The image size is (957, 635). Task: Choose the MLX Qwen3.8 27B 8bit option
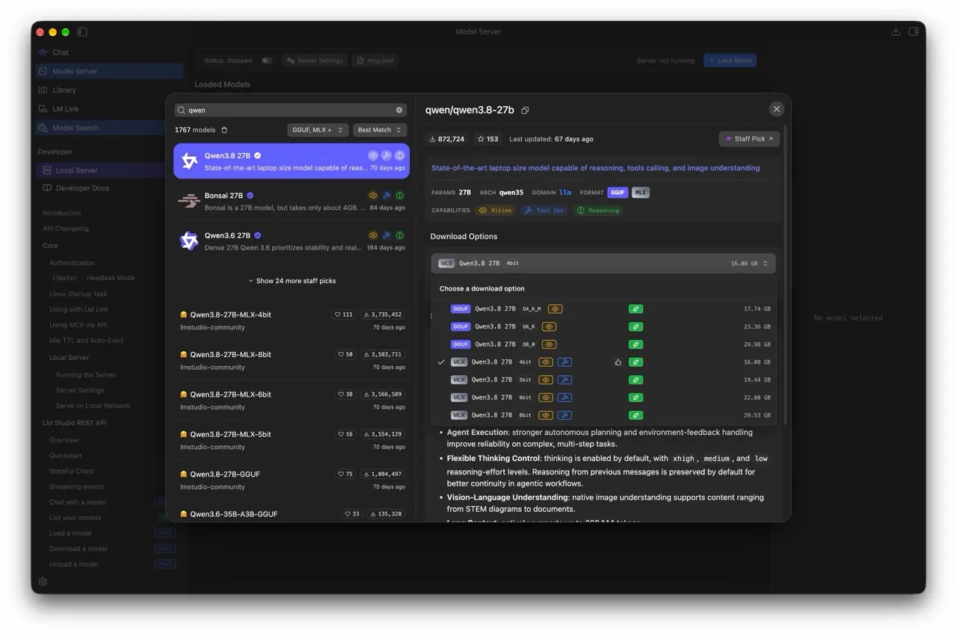coord(604,415)
